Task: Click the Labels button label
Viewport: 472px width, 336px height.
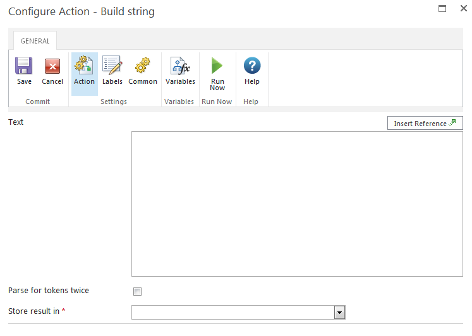Action: click(112, 81)
